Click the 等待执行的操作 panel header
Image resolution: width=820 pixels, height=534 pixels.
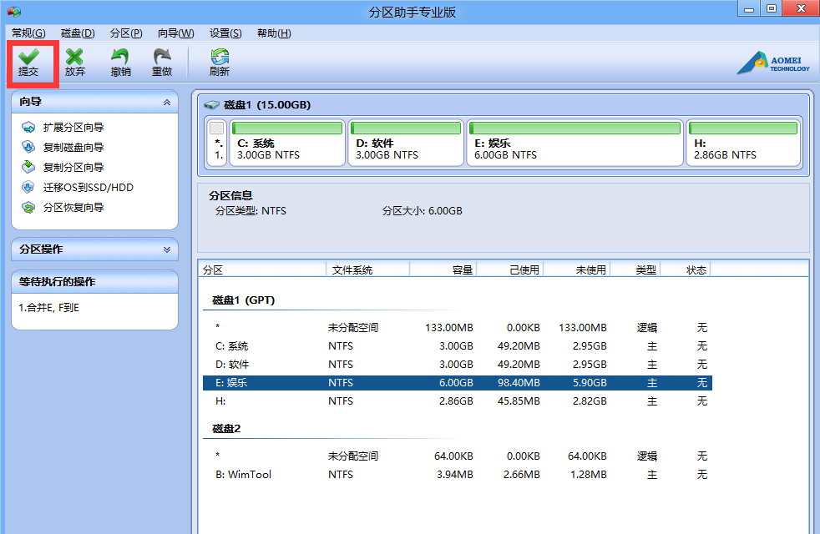(x=94, y=282)
